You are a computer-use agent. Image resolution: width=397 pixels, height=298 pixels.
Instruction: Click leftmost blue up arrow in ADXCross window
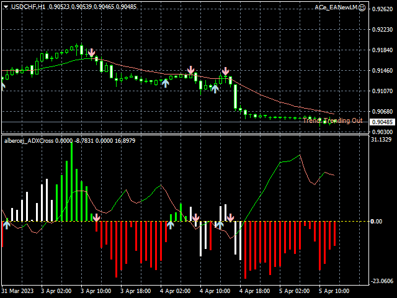coord(6,225)
